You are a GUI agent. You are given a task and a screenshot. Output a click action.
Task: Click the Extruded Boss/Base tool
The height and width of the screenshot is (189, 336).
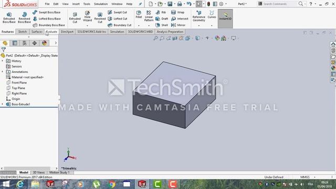point(9,17)
